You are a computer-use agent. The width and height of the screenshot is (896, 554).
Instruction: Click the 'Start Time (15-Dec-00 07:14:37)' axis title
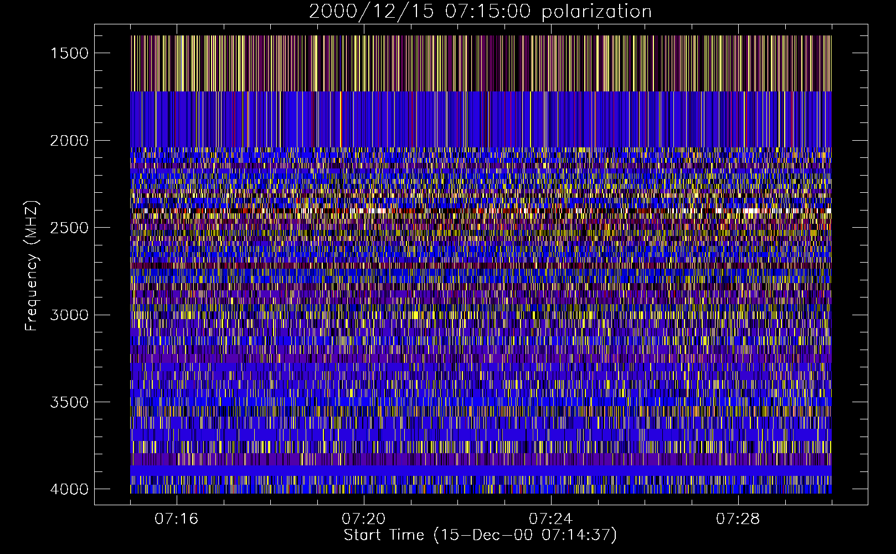point(480,535)
